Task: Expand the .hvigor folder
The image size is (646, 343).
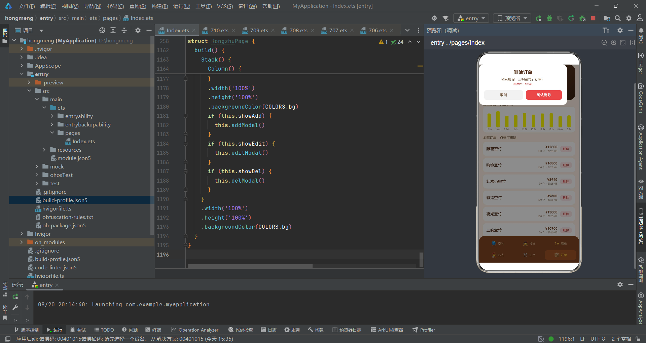Action: (x=22, y=49)
